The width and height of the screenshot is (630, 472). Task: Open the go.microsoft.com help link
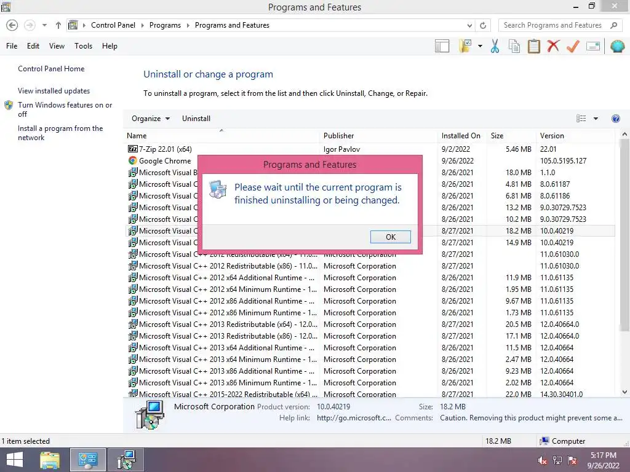[354, 418]
